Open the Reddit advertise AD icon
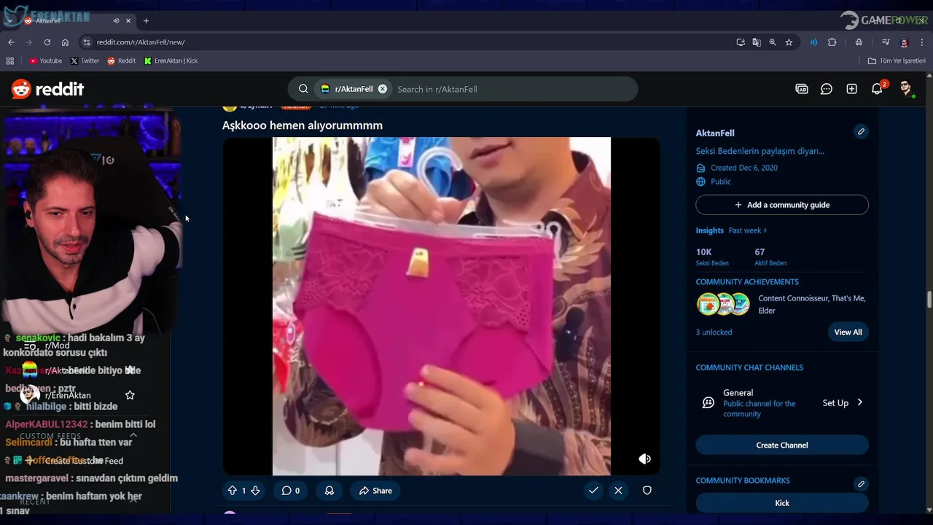 [x=802, y=89]
